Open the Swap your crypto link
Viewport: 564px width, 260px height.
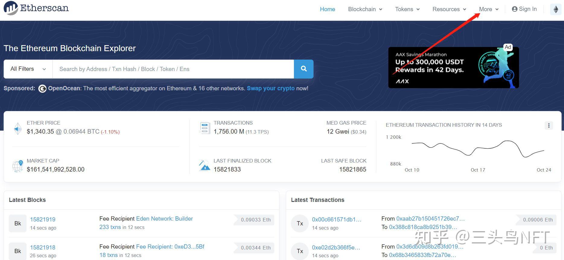click(x=271, y=88)
